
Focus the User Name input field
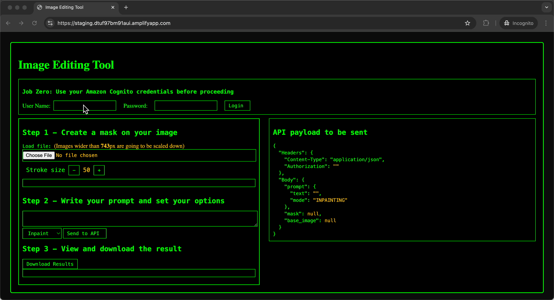[x=85, y=106]
